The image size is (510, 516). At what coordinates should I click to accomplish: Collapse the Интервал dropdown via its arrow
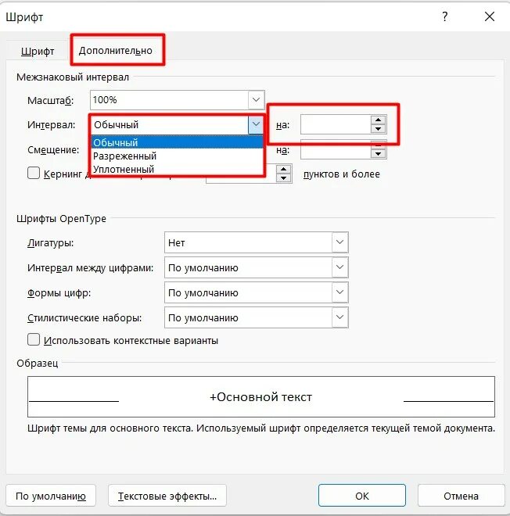point(256,124)
